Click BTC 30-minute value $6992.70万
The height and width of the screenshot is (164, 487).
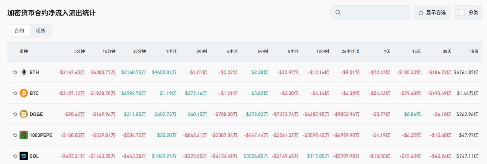(x=134, y=93)
